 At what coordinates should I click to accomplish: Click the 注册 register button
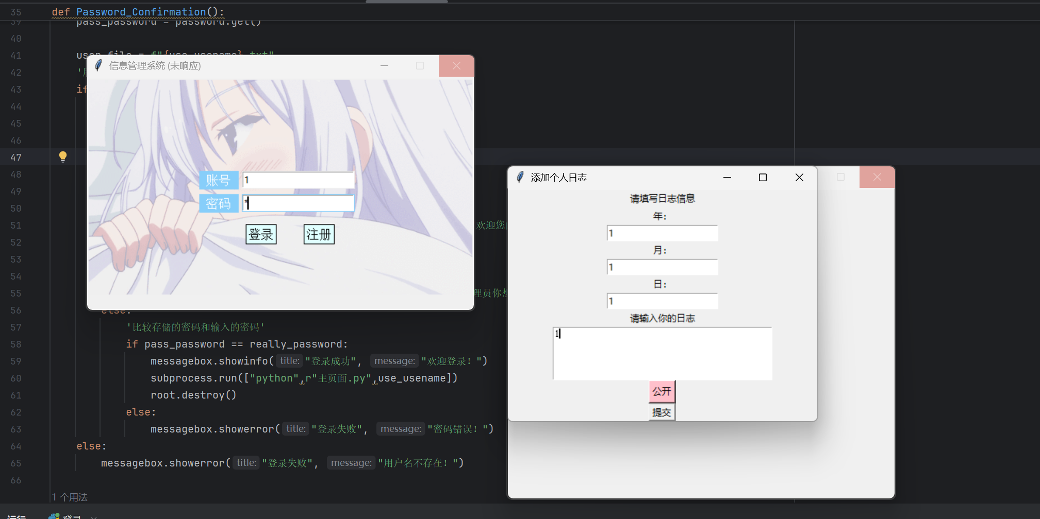pos(319,234)
